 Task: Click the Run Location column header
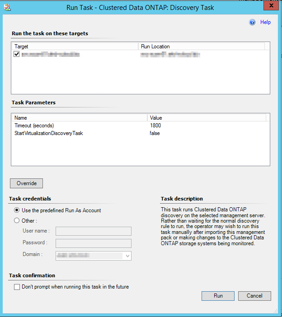point(201,47)
